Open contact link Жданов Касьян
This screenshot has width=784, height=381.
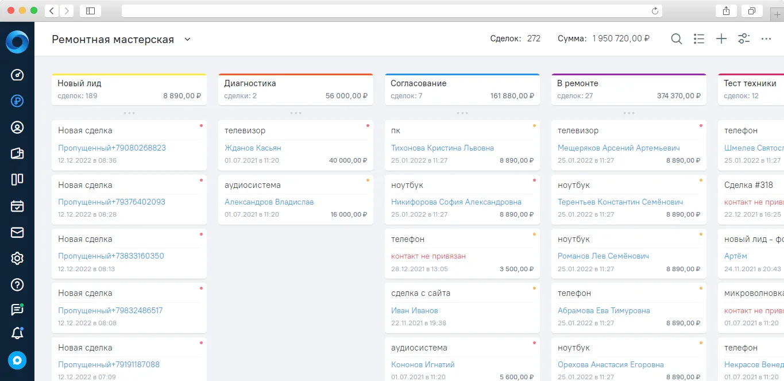point(253,148)
